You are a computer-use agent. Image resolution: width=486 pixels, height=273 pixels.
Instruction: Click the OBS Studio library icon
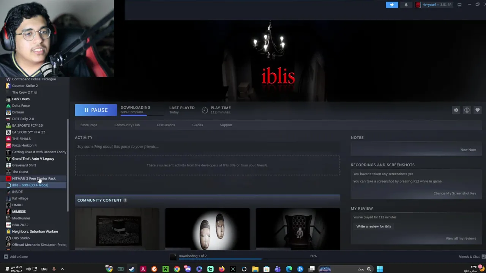click(x=8, y=238)
